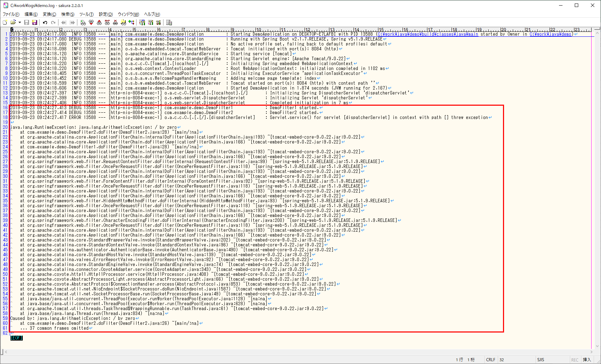Open the 設定(O) menu

tap(106, 14)
